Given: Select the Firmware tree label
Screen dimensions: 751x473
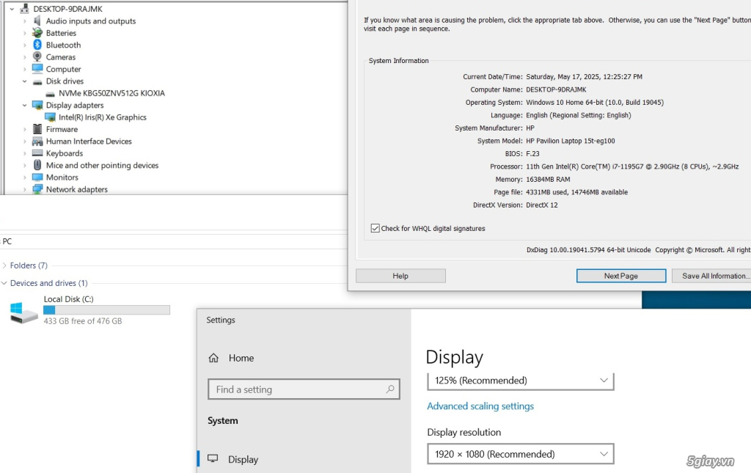Looking at the screenshot, I should click(x=62, y=129).
